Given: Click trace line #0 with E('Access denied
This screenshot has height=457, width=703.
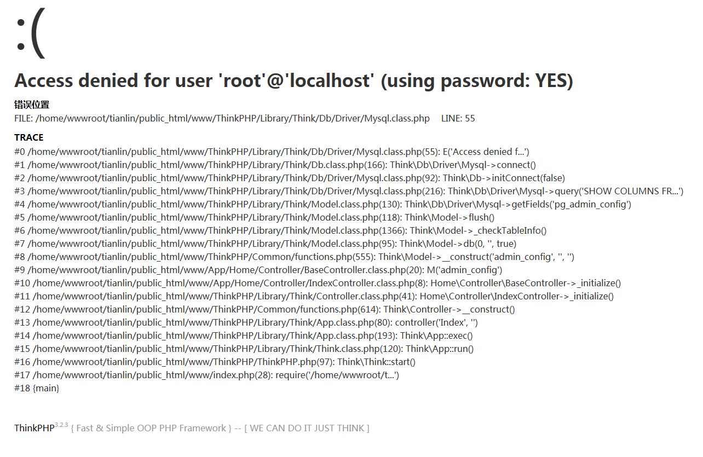Looking at the screenshot, I should 272,152.
